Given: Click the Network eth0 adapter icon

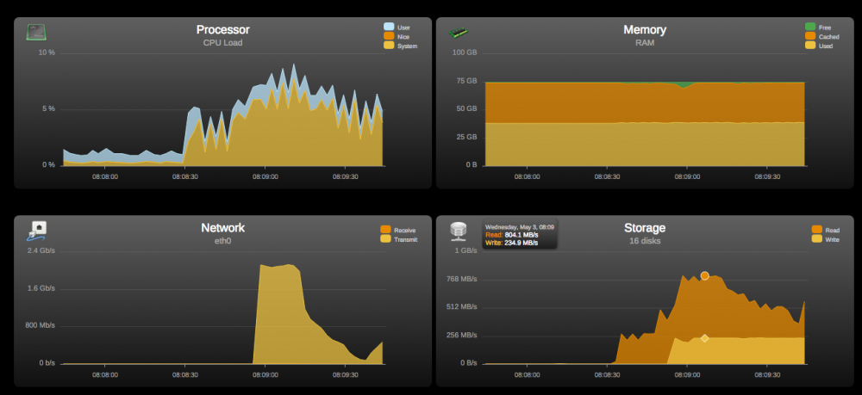Looking at the screenshot, I should coord(36,231).
